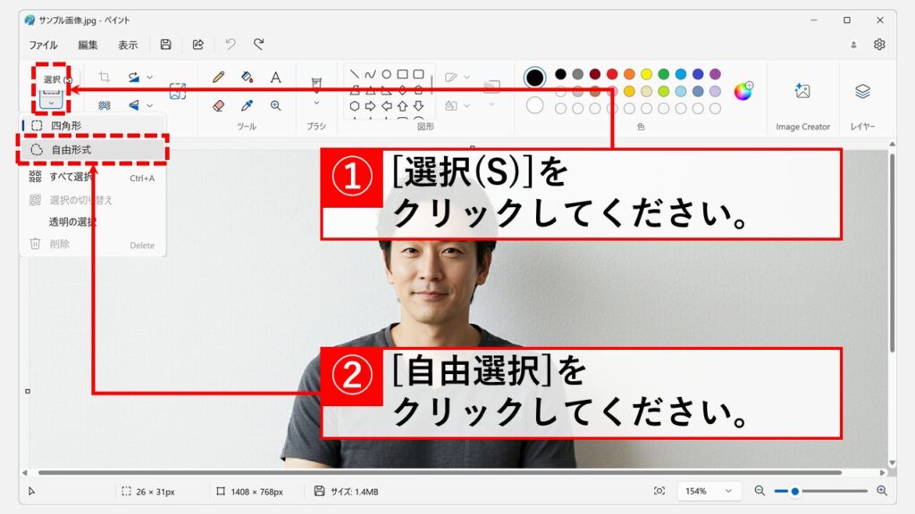Select secondary color 2 white circle
Viewport: 915px width, 514px height.
click(x=534, y=105)
